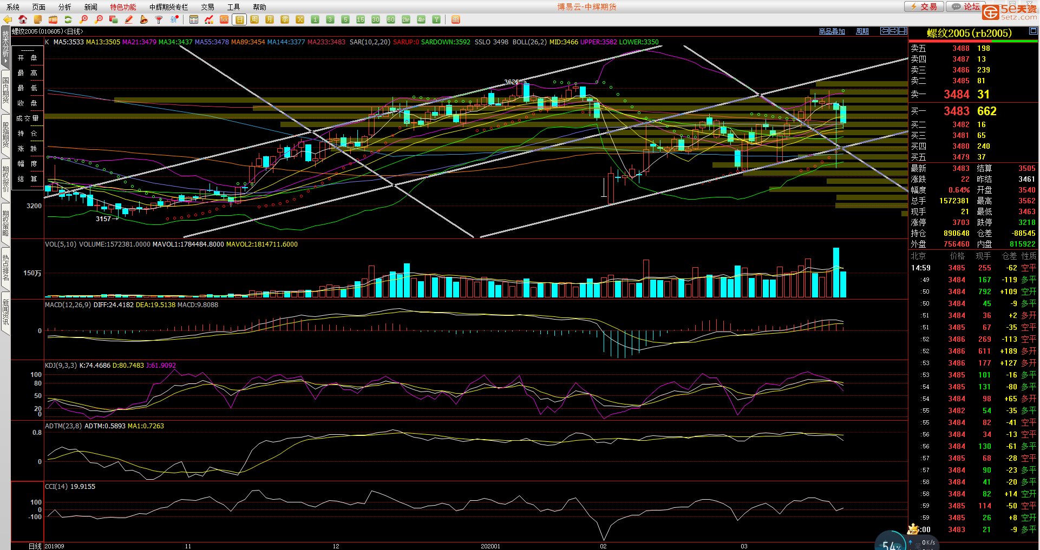This screenshot has width=1040, height=550.
Task: Expand the quote panel with the square icon
Action: pyautogui.click(x=1033, y=31)
